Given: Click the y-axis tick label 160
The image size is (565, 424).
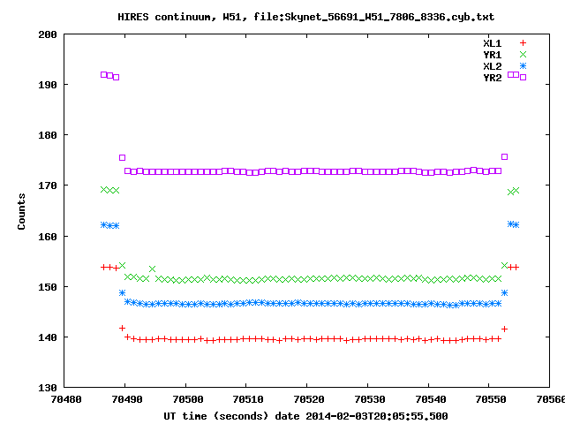Looking at the screenshot, I should click(48, 237).
